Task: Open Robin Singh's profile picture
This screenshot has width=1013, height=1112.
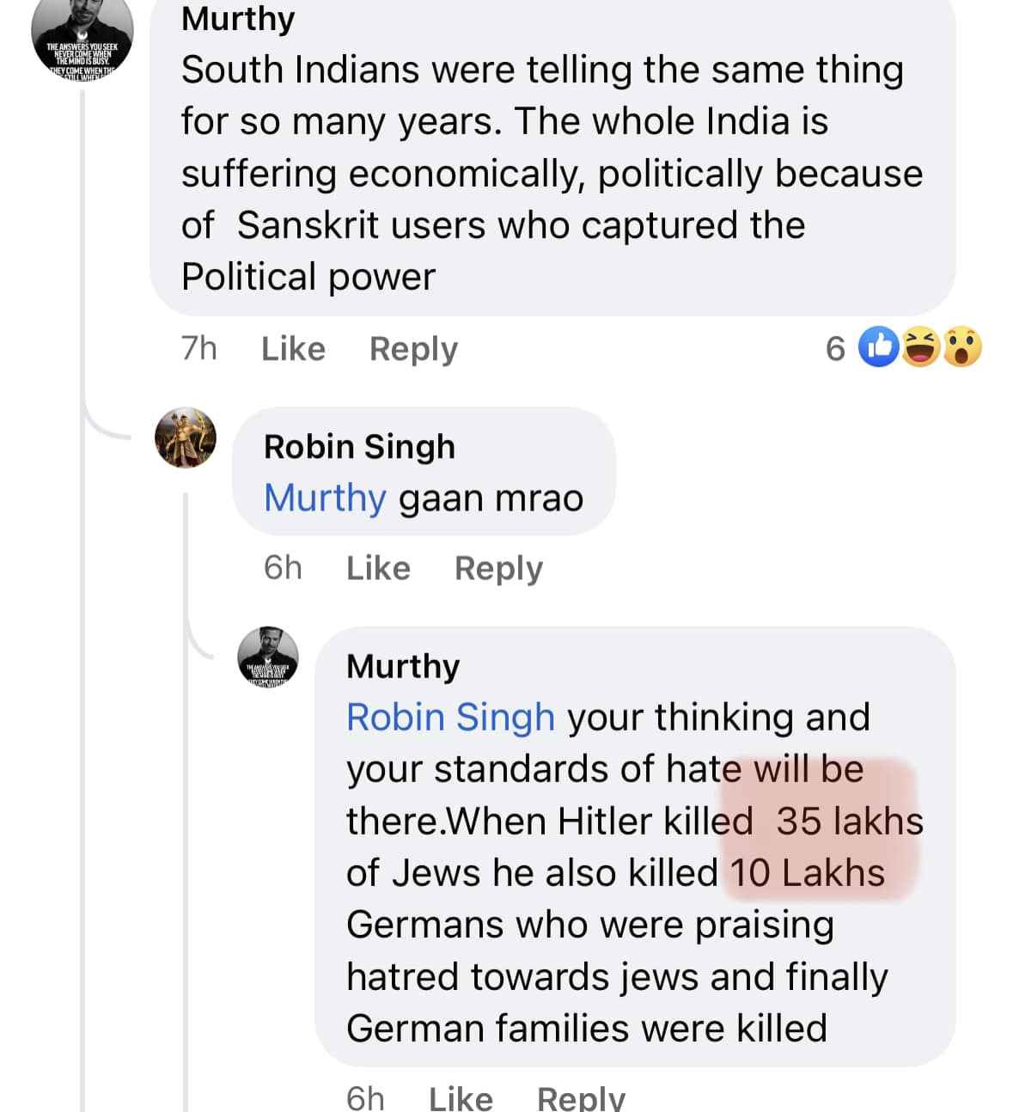Action: coord(186,437)
